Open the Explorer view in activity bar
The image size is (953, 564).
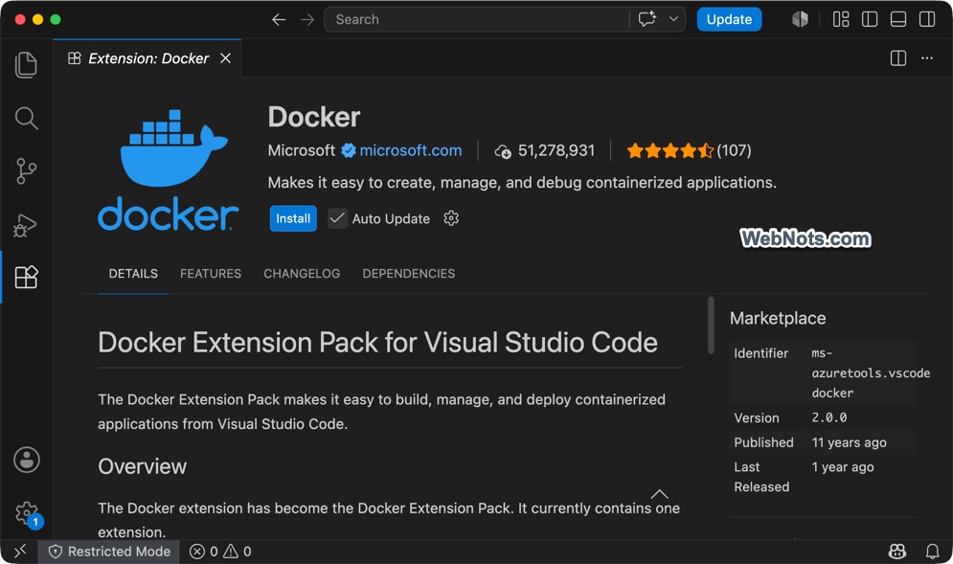coord(26,65)
